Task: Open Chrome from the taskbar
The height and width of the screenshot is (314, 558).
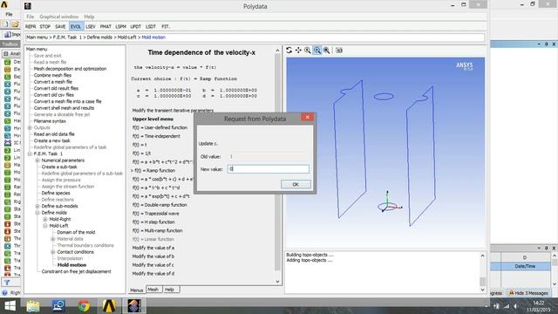Action: tap(84, 306)
